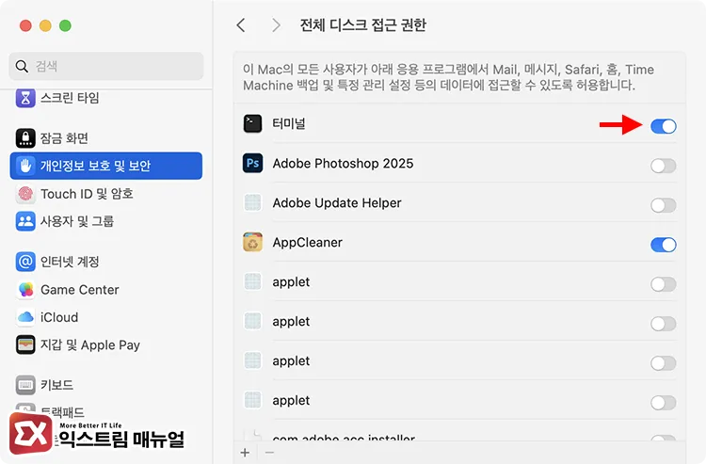Enable the Adobe Update Helper switch
Image resolution: width=706 pixels, height=464 pixels.
click(x=664, y=206)
